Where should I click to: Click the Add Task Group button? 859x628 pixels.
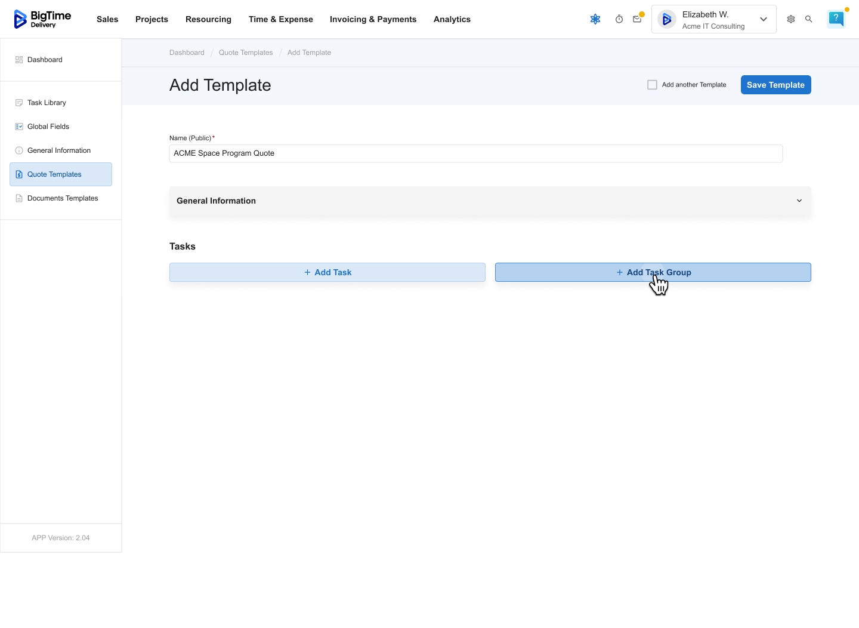coord(653,272)
